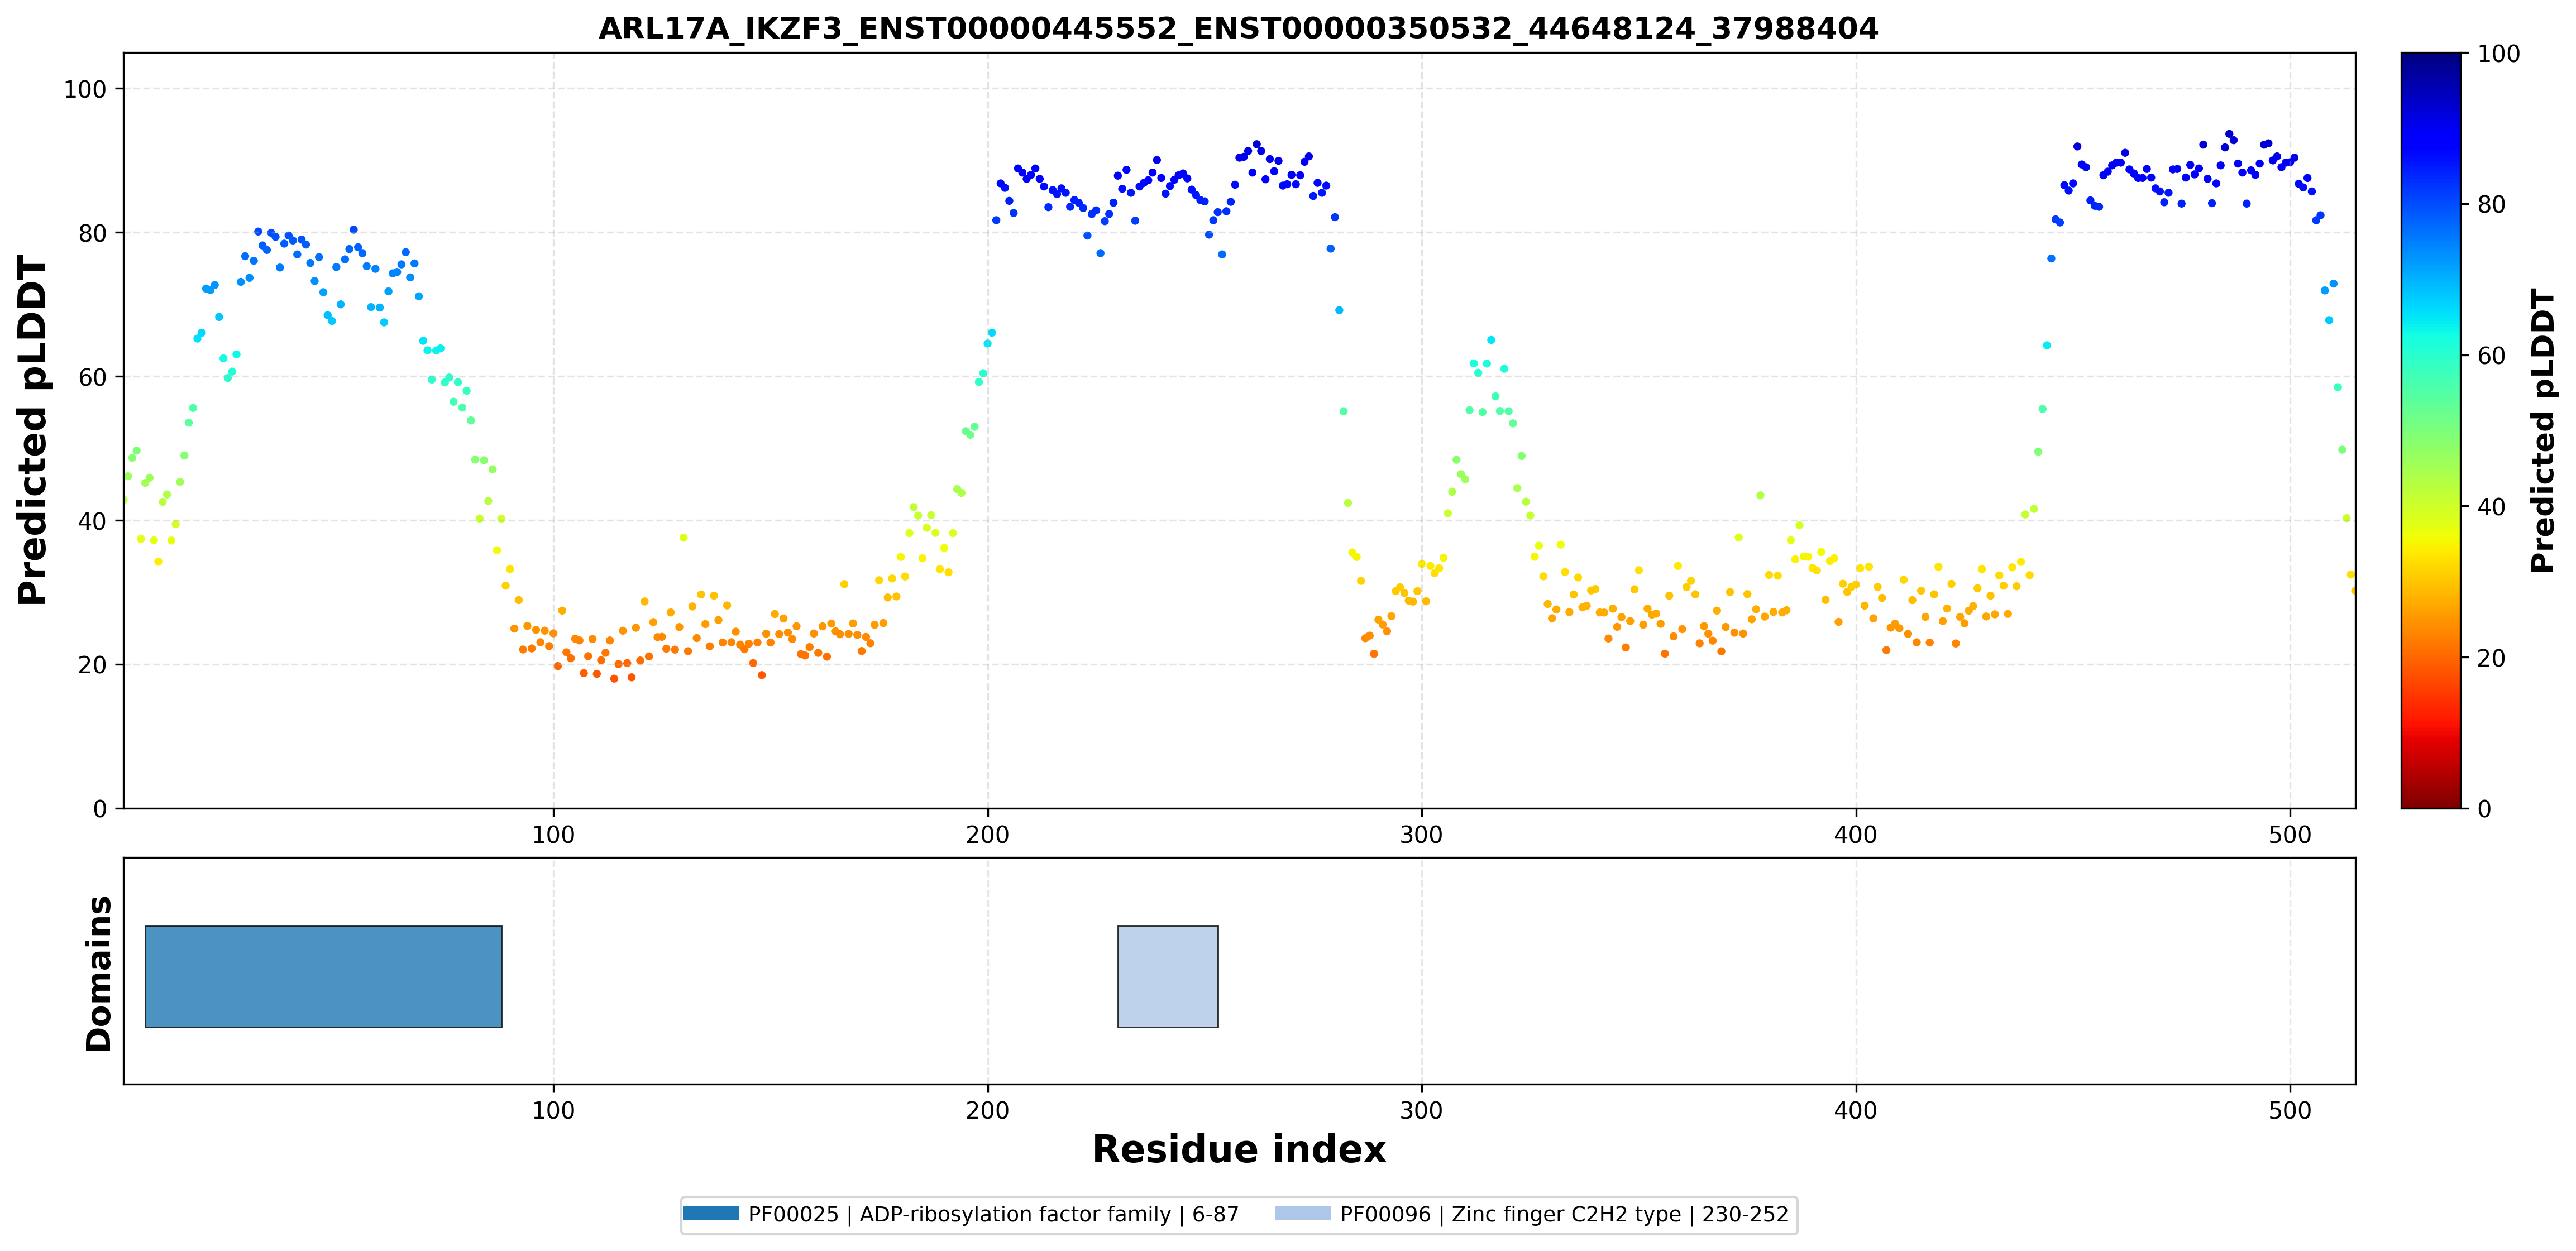Image resolution: width=2576 pixels, height=1251 pixels.
Task: Click the PF00096 light blue legend swatch
Action: [1302, 1213]
